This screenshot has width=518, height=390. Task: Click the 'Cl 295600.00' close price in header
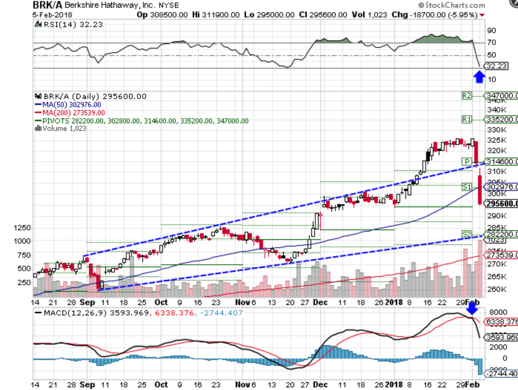[x=323, y=15]
